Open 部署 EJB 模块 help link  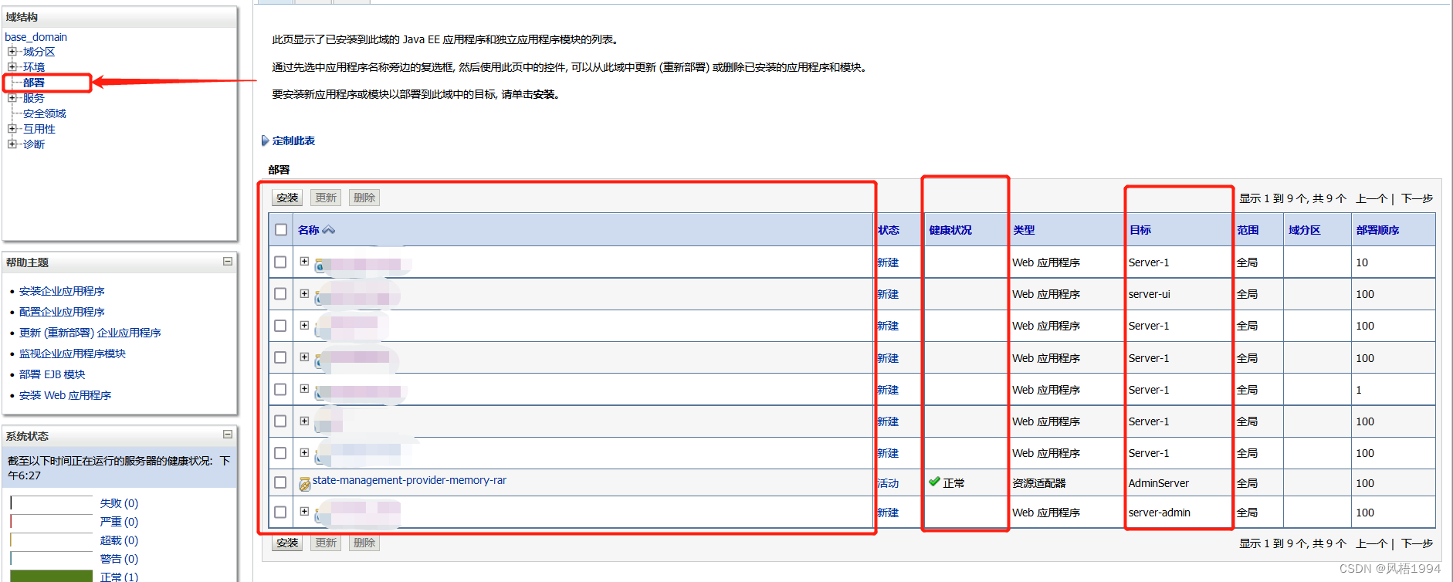[x=52, y=374]
